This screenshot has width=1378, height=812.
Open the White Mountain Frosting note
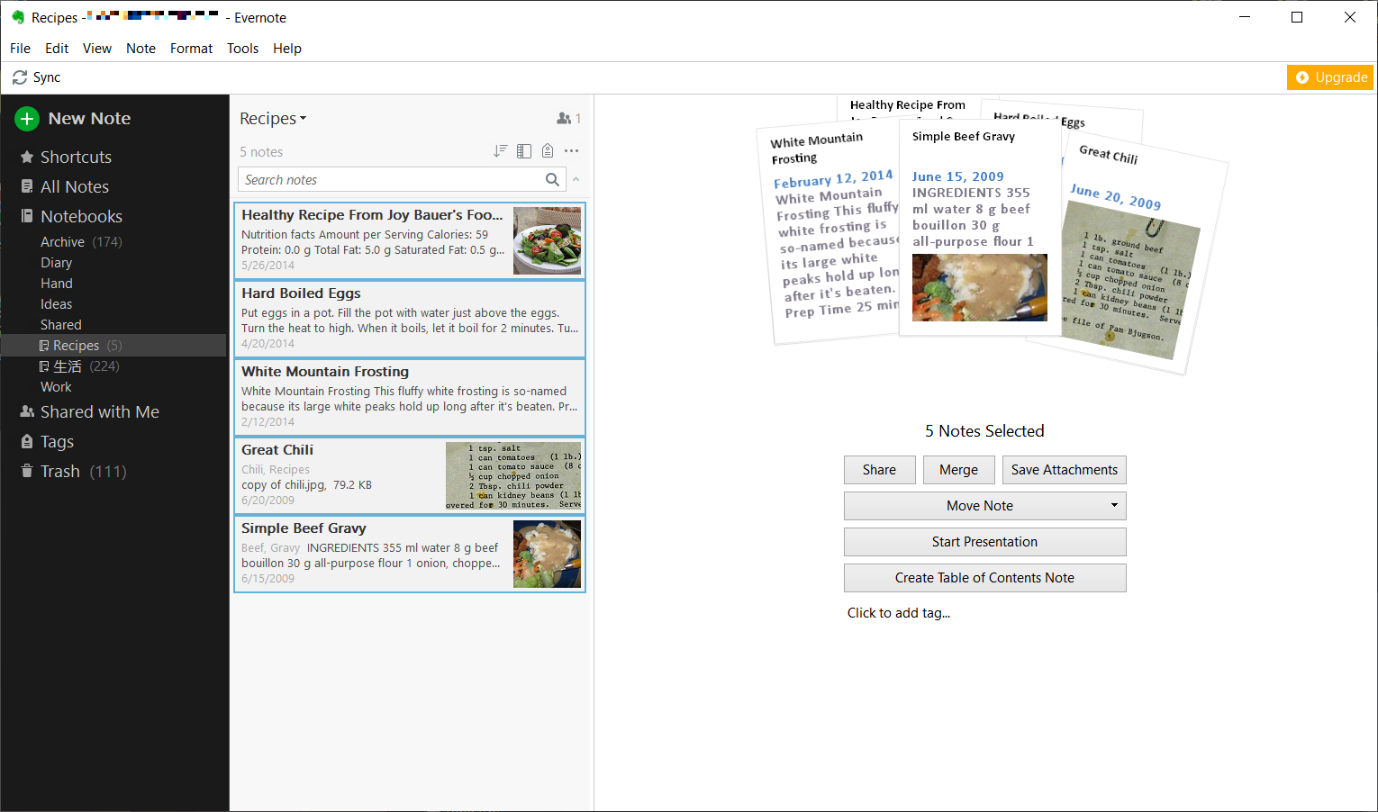pos(410,397)
